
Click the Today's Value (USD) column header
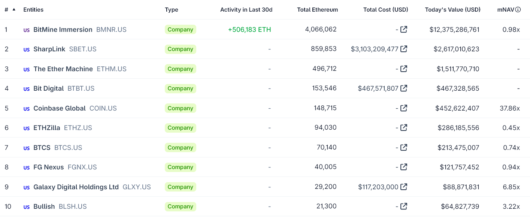coord(452,9)
